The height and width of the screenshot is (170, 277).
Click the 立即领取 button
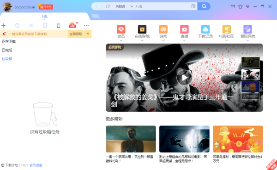76,34
